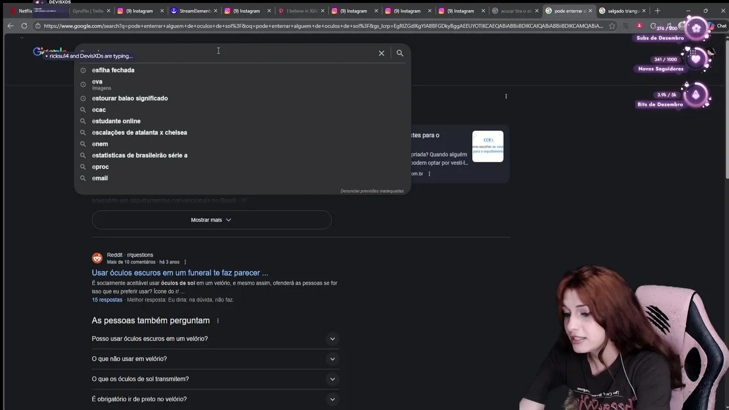Click search icon beside 'enem' suggestion

pos(83,144)
